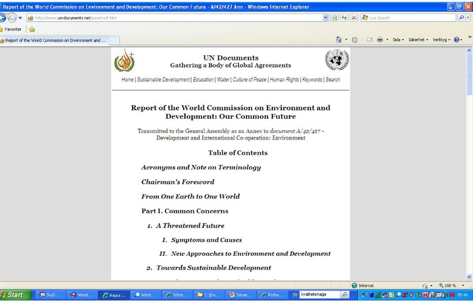Image resolution: width=473 pixels, height=303 pixels.
Task: Open the Chairman's Foreword section
Action: click(x=178, y=182)
